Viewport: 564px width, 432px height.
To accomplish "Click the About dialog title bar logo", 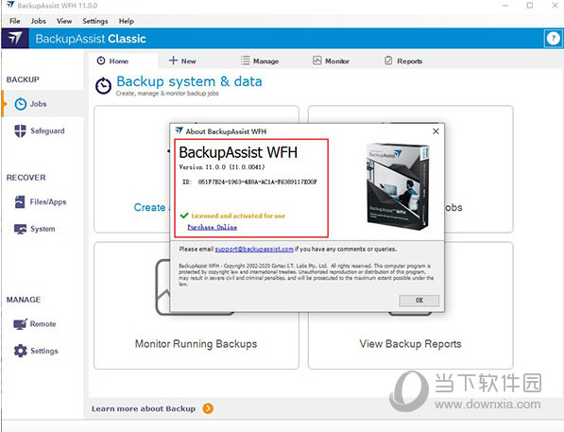I will pyautogui.click(x=179, y=131).
